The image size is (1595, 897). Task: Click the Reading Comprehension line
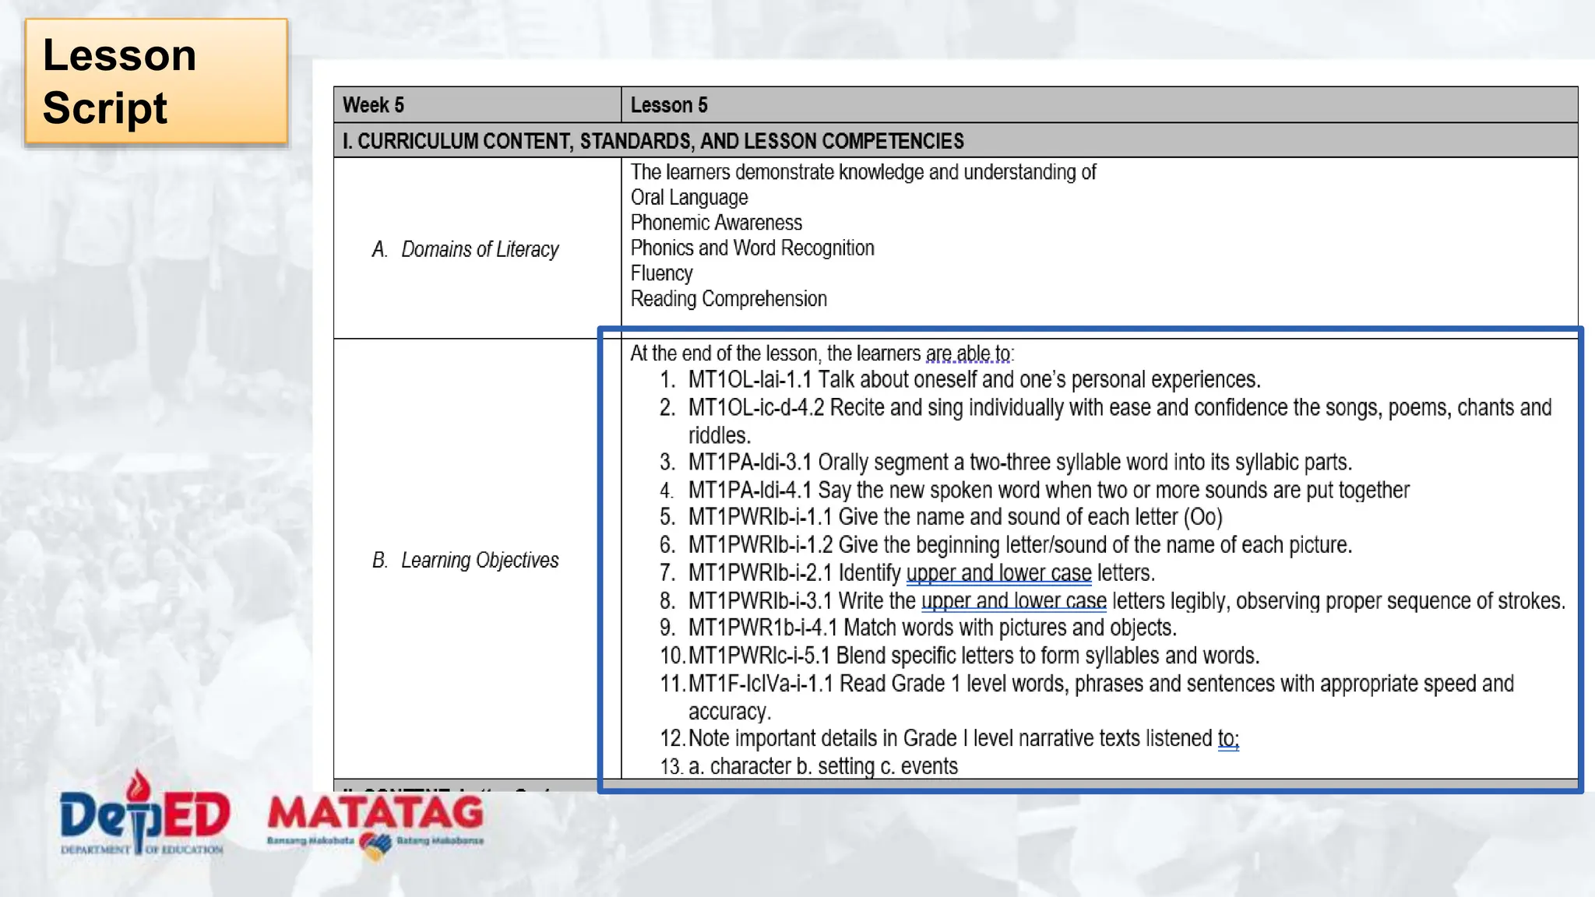pyautogui.click(x=728, y=299)
